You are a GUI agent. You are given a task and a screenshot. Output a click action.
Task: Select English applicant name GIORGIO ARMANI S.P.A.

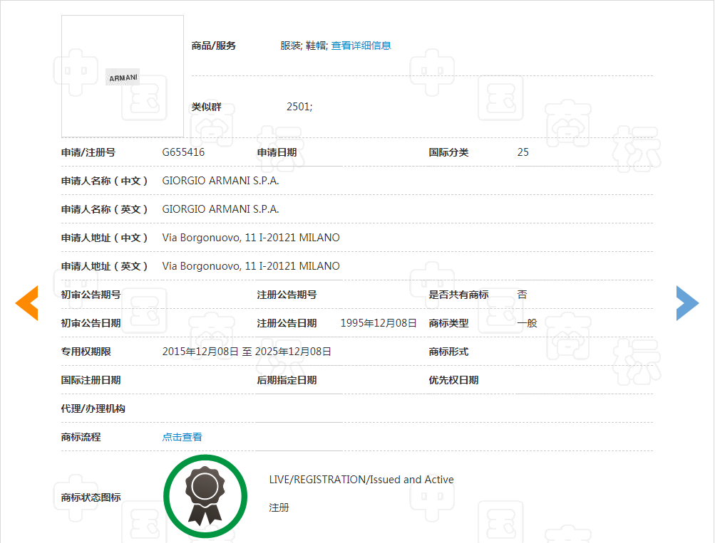(x=221, y=209)
